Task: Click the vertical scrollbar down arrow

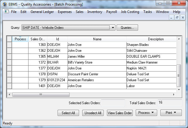Action: coord(179,89)
